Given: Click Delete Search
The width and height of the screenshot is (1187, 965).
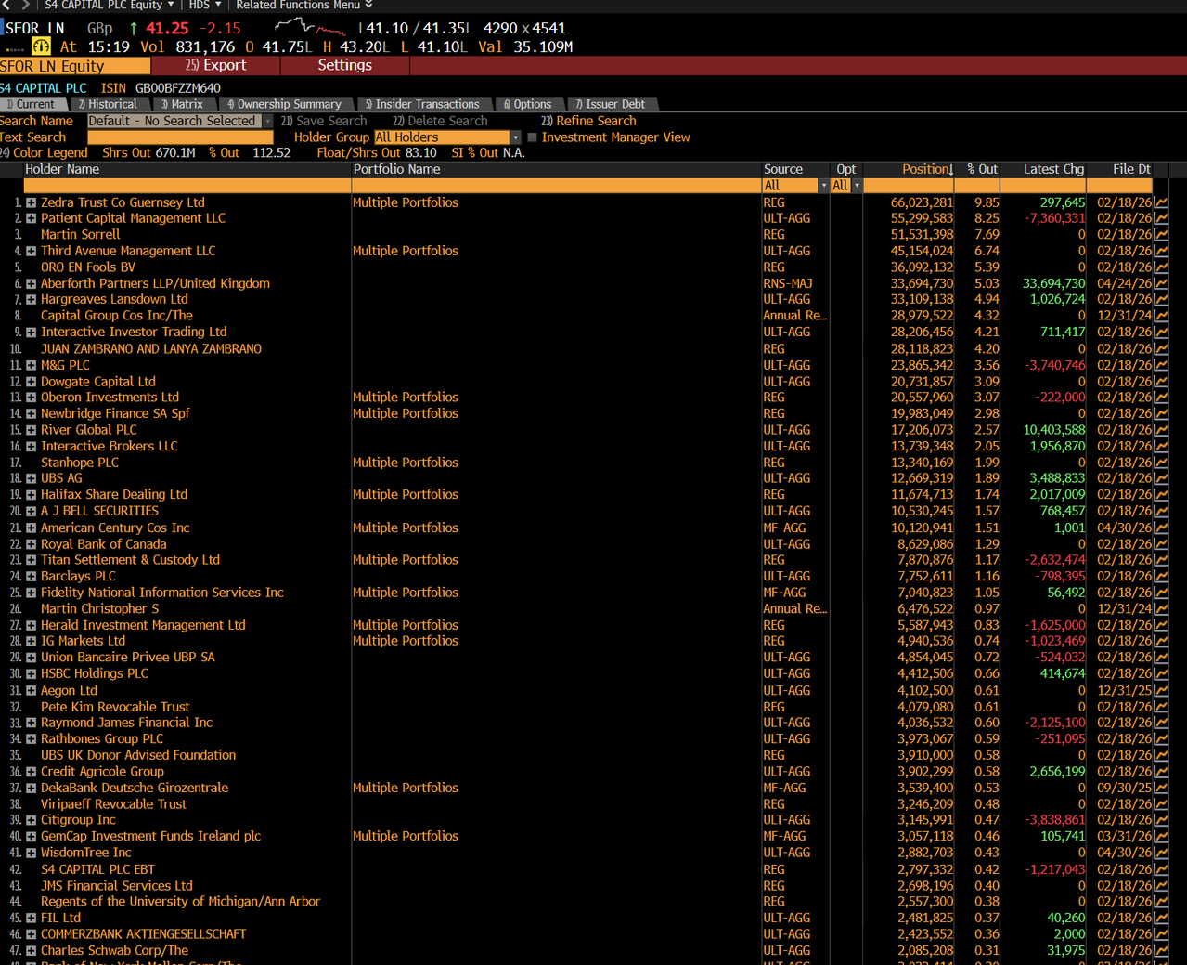Looking at the screenshot, I should click(440, 121).
